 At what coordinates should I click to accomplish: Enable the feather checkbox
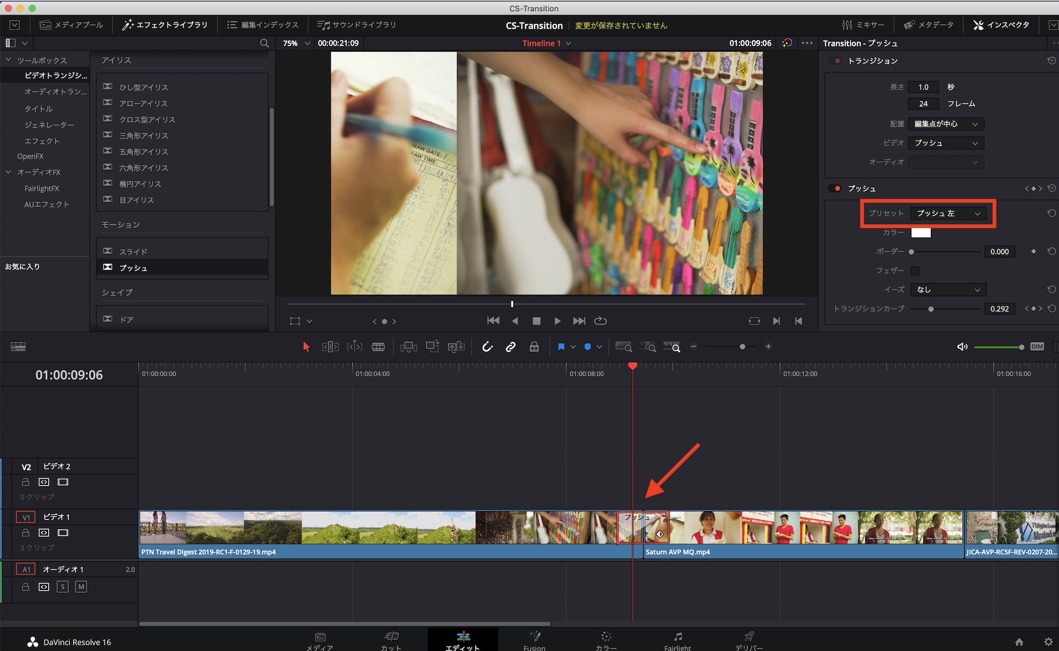pos(914,271)
